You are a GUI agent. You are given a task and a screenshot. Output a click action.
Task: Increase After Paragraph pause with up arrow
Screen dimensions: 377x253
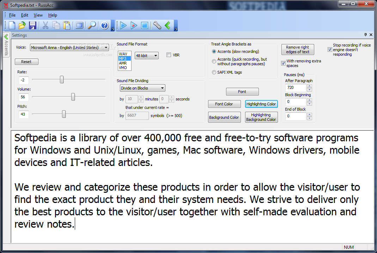coord(310,86)
